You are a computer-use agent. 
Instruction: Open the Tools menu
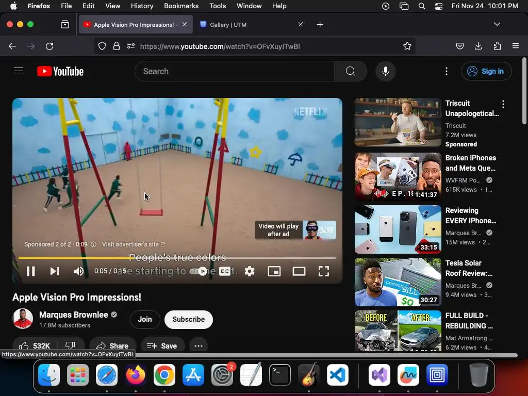218,6
